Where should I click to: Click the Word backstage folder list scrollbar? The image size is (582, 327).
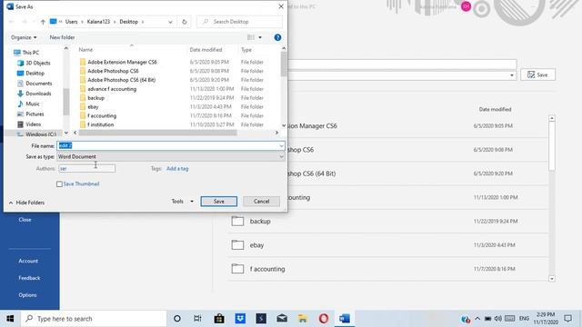tap(552, 146)
